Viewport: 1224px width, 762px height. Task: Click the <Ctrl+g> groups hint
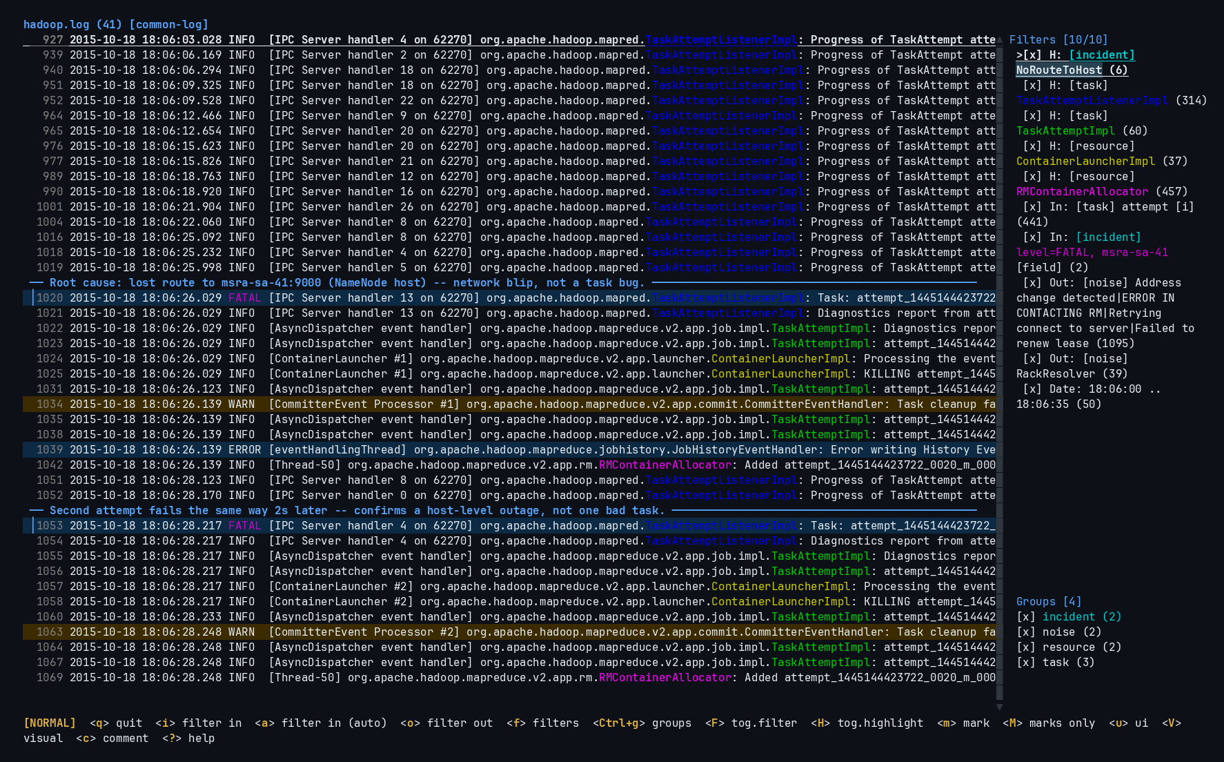pos(642,723)
